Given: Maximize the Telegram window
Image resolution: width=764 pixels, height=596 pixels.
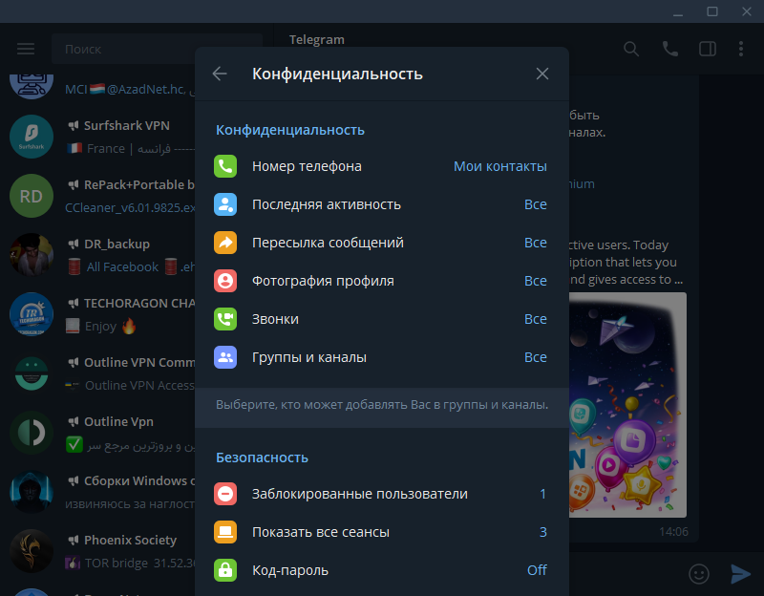Looking at the screenshot, I should click(x=712, y=11).
